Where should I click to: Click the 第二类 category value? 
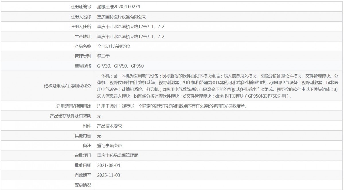tap(103, 56)
